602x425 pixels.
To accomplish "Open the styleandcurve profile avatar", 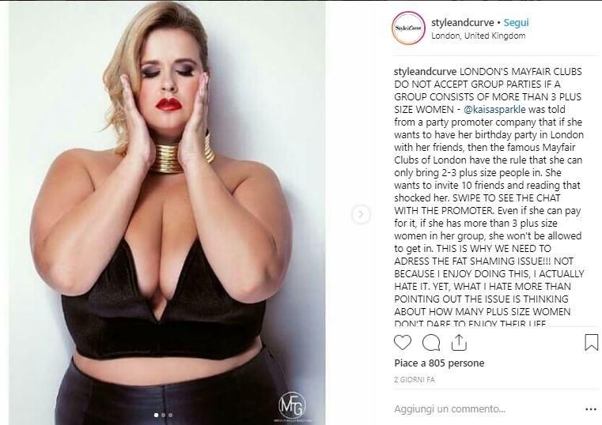I will (x=408, y=28).
